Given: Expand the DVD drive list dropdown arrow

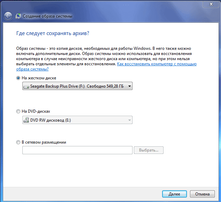Looking at the screenshot, I should coord(129,120).
